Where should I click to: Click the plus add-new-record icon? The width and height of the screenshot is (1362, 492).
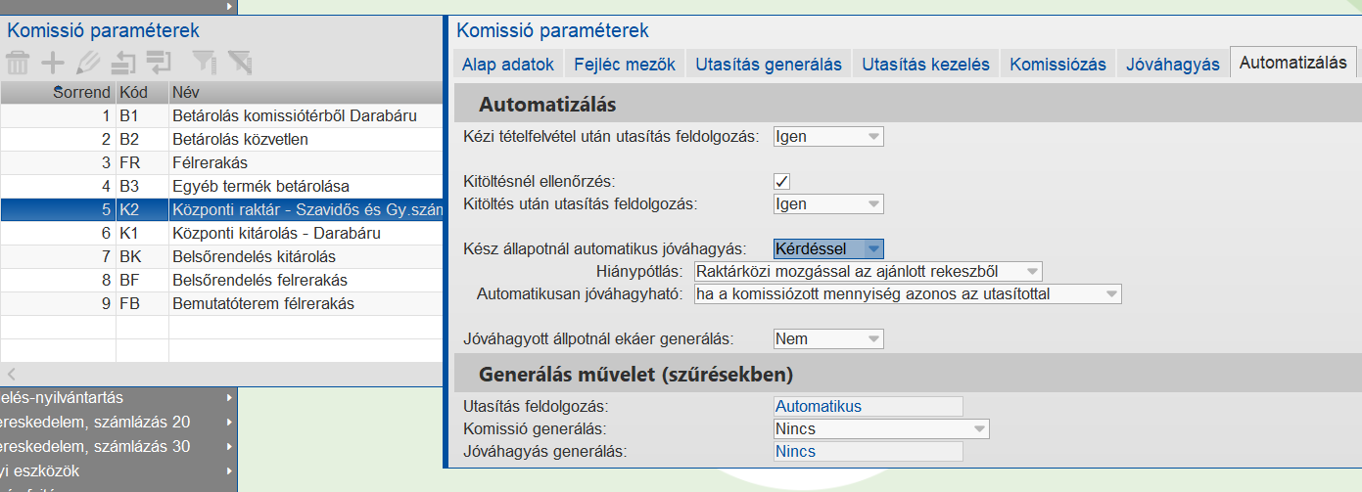pyautogui.click(x=52, y=64)
